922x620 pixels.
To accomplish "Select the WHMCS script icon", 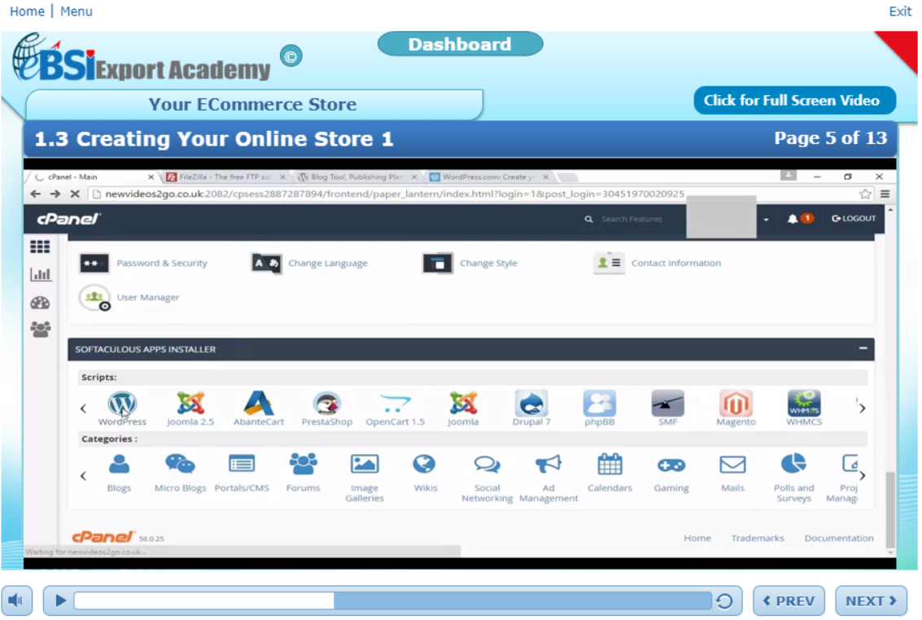I will click(804, 408).
